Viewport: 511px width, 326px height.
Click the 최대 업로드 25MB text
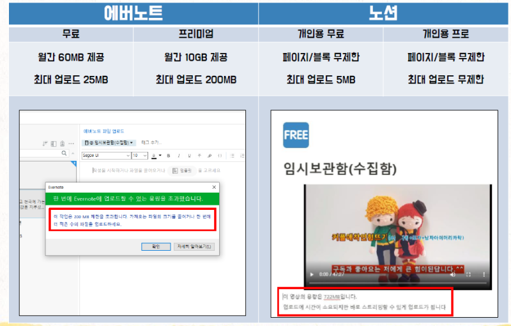pyautogui.click(x=71, y=79)
